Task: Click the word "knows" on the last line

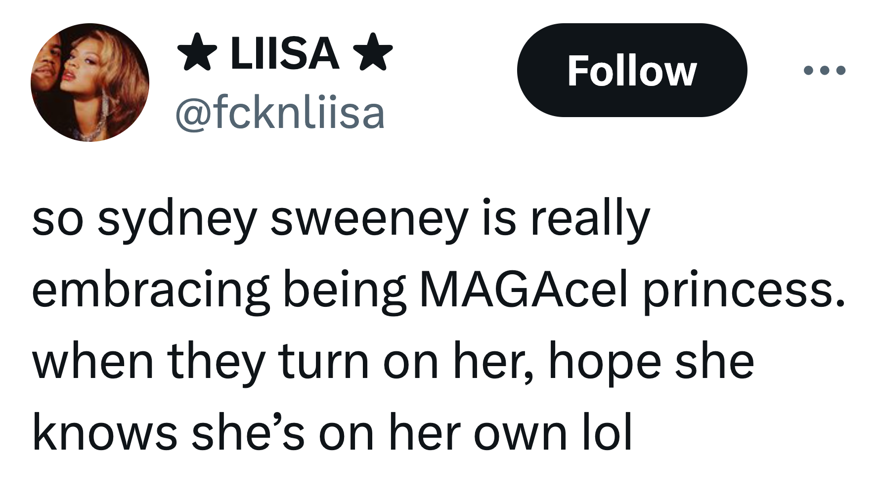Action: pos(104,432)
